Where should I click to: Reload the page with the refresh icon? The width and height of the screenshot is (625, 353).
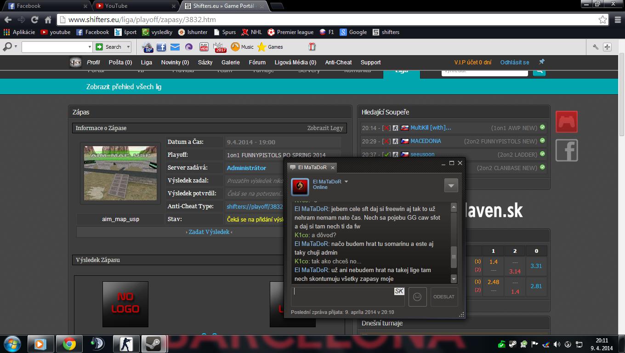(34, 20)
